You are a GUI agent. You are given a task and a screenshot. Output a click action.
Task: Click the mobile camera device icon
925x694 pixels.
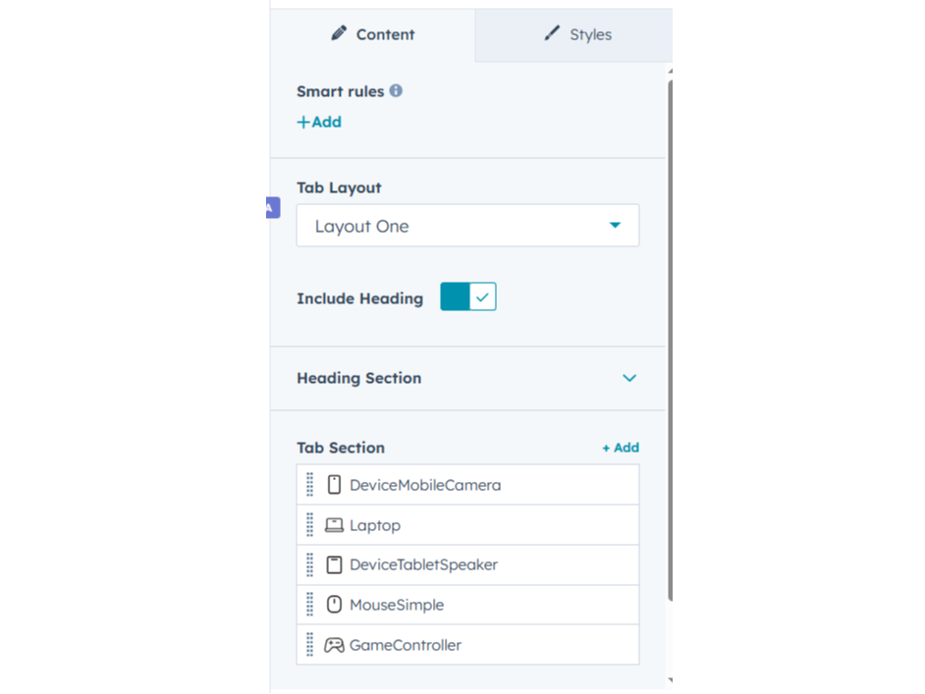click(x=334, y=485)
